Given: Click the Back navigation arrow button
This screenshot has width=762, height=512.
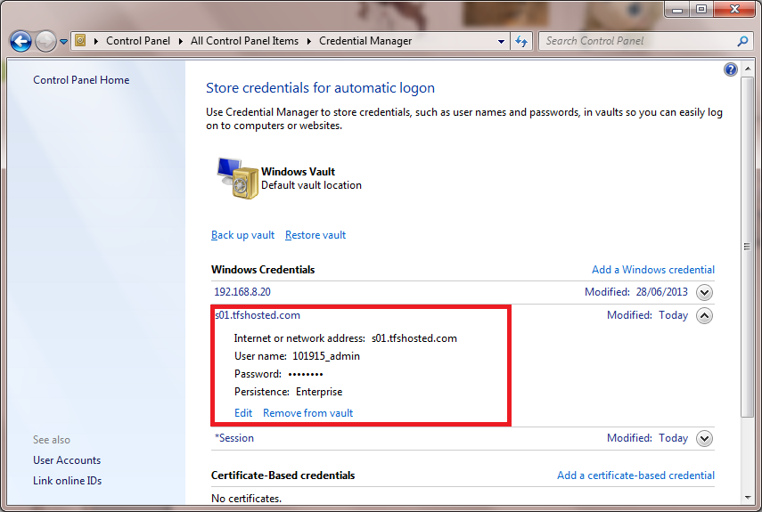Looking at the screenshot, I should (20, 41).
